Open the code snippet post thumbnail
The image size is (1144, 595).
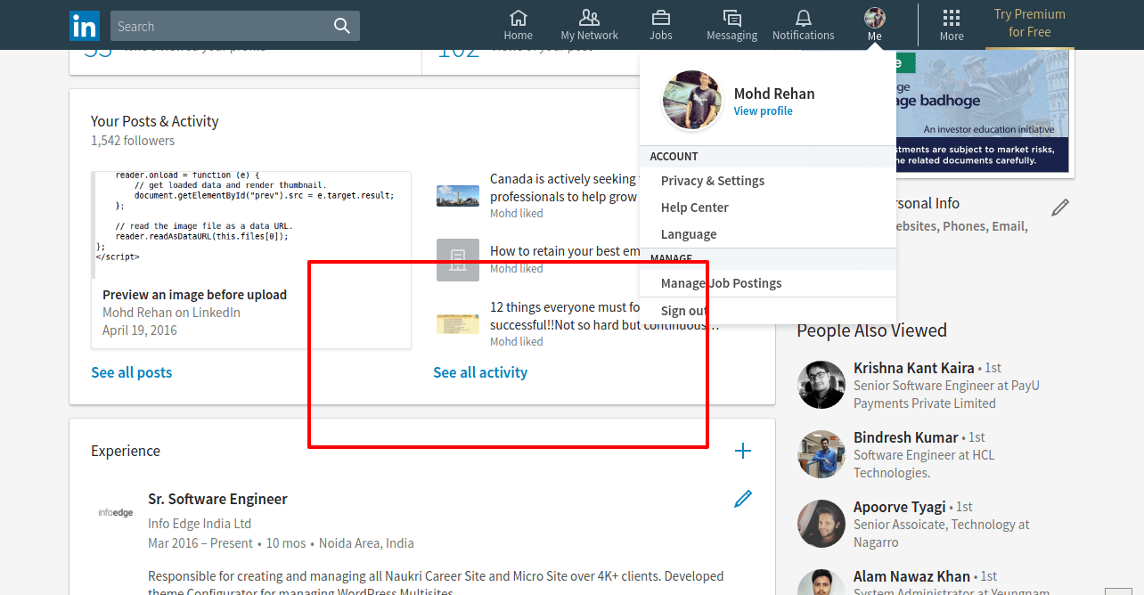tap(251, 224)
